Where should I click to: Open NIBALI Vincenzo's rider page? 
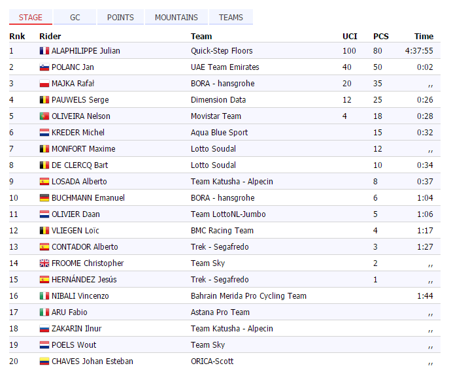point(80,296)
